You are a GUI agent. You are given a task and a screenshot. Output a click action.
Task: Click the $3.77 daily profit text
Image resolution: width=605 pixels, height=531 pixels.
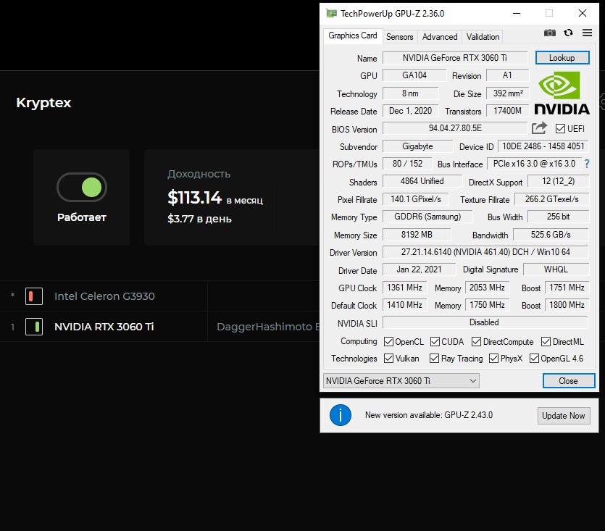(x=199, y=219)
